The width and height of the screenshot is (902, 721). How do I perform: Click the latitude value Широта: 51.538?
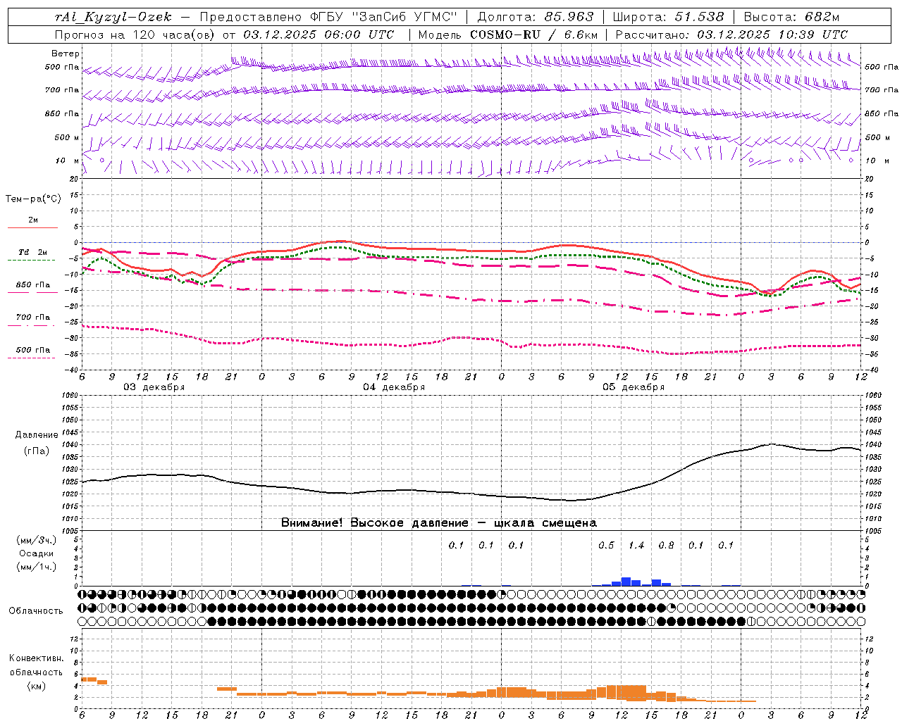click(668, 17)
